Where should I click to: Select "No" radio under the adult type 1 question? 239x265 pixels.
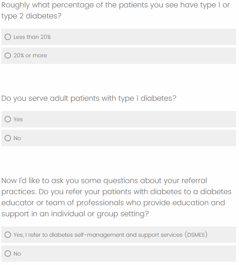8,138
